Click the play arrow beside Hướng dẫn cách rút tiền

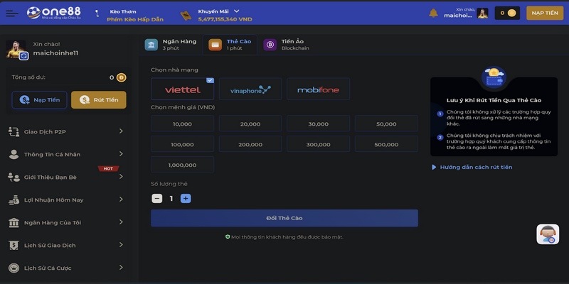click(434, 168)
